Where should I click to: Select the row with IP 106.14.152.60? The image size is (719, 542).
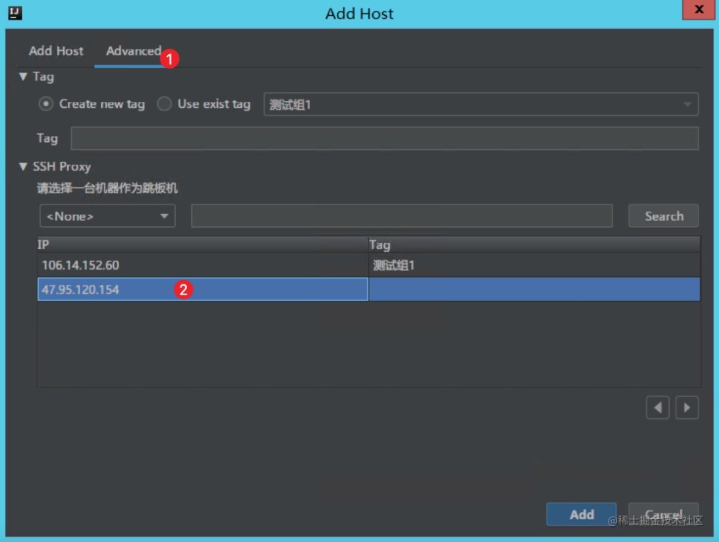pos(369,265)
